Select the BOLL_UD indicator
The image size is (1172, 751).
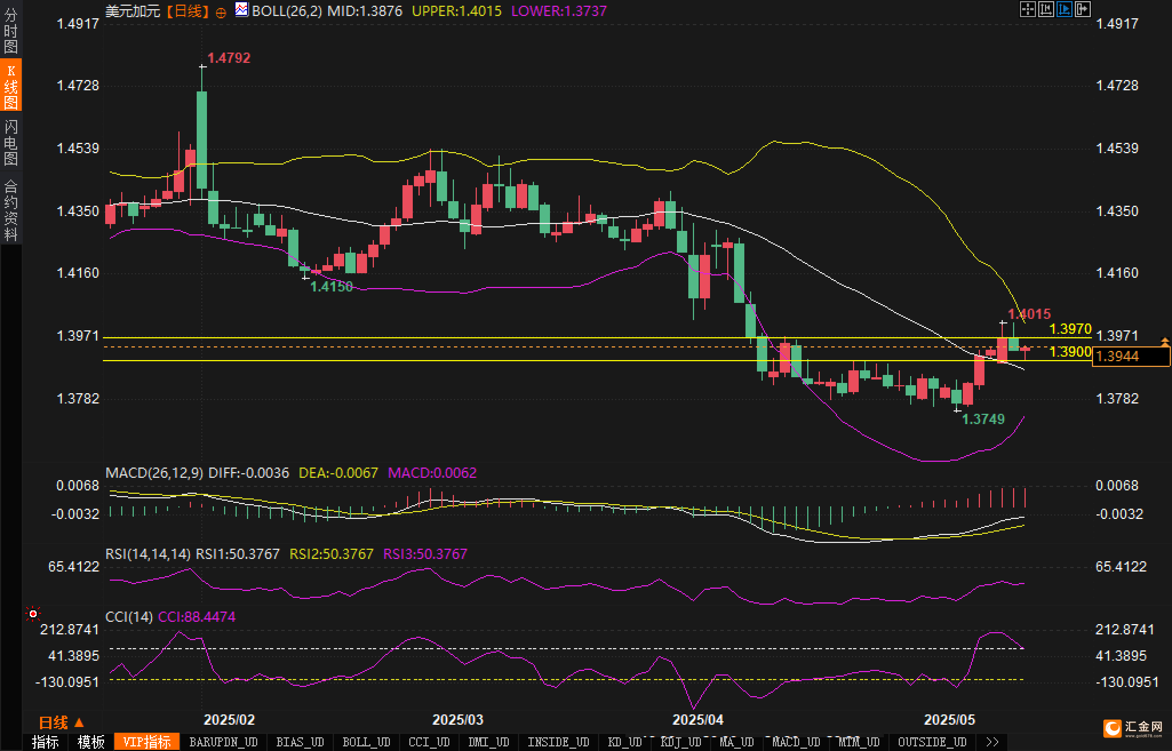366,742
